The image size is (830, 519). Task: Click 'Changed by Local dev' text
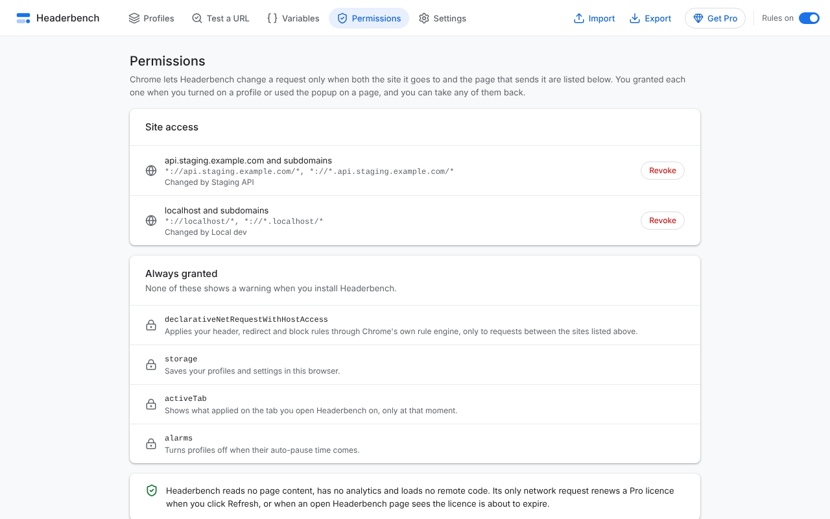pyautogui.click(x=206, y=232)
